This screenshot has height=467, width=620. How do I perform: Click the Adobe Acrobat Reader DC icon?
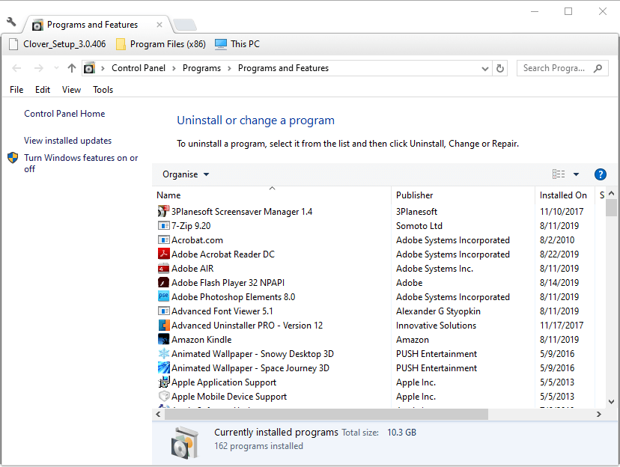click(163, 254)
